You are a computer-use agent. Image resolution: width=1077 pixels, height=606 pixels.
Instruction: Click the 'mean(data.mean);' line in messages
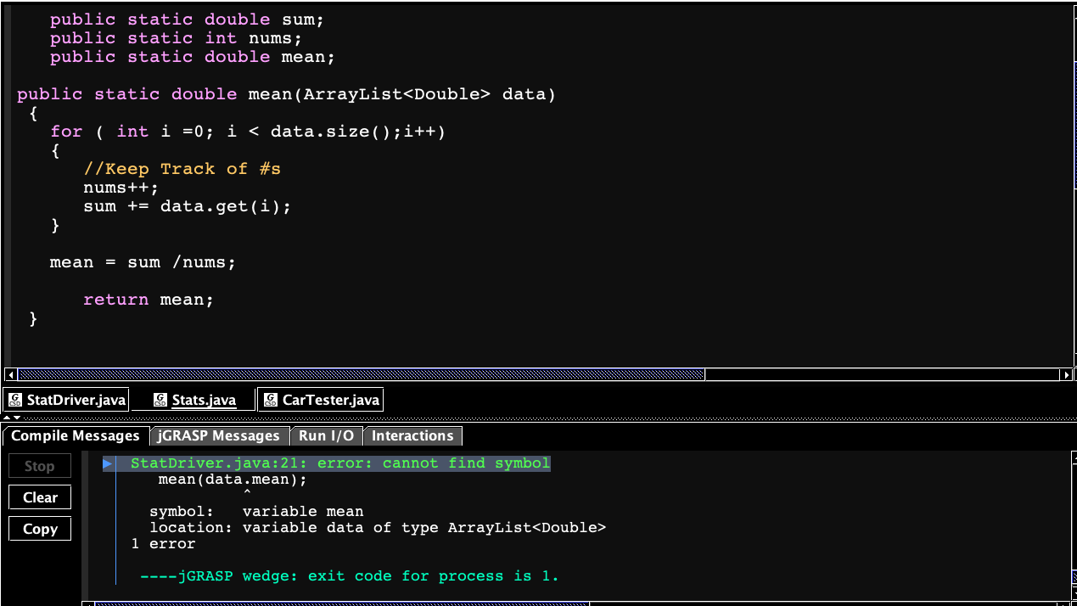(x=233, y=480)
